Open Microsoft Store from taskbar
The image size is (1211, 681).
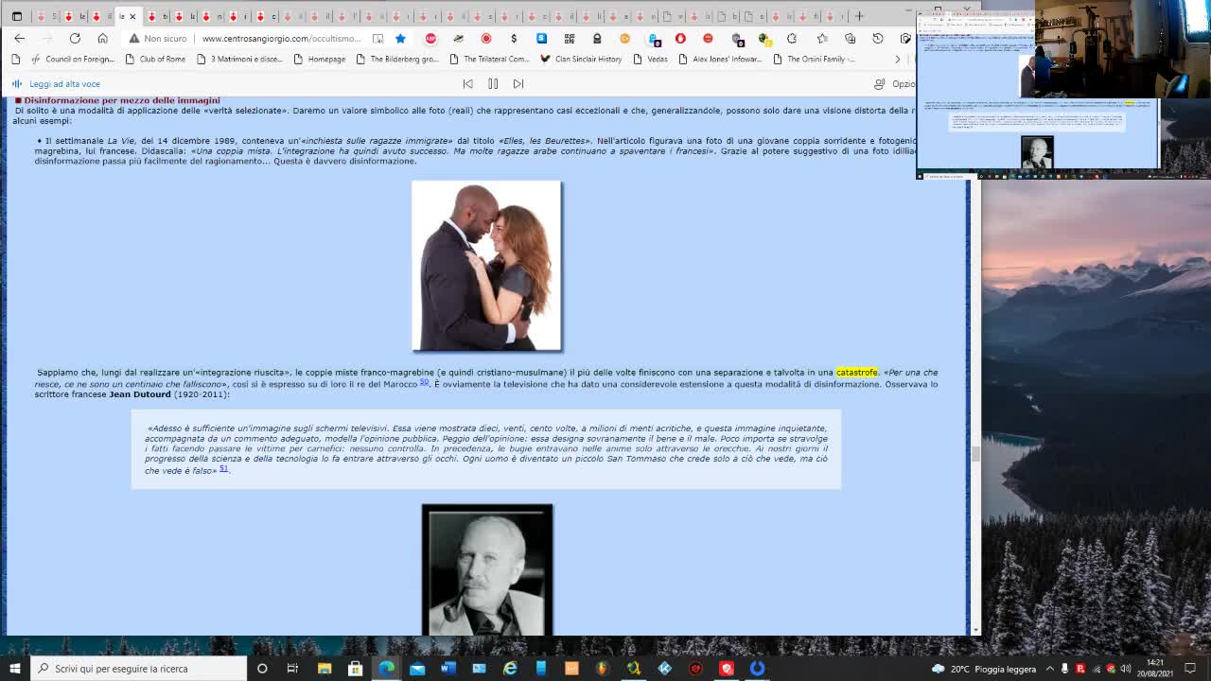click(356, 669)
